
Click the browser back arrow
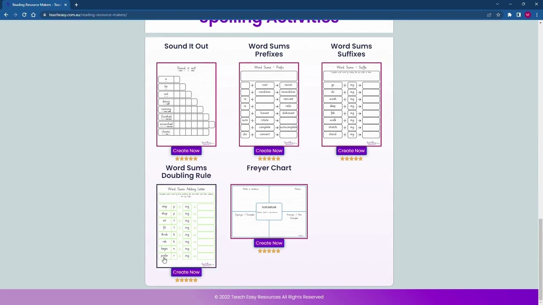click(6, 15)
